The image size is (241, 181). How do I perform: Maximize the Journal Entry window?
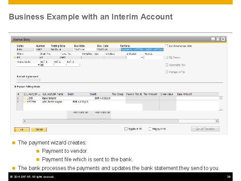click(218, 39)
